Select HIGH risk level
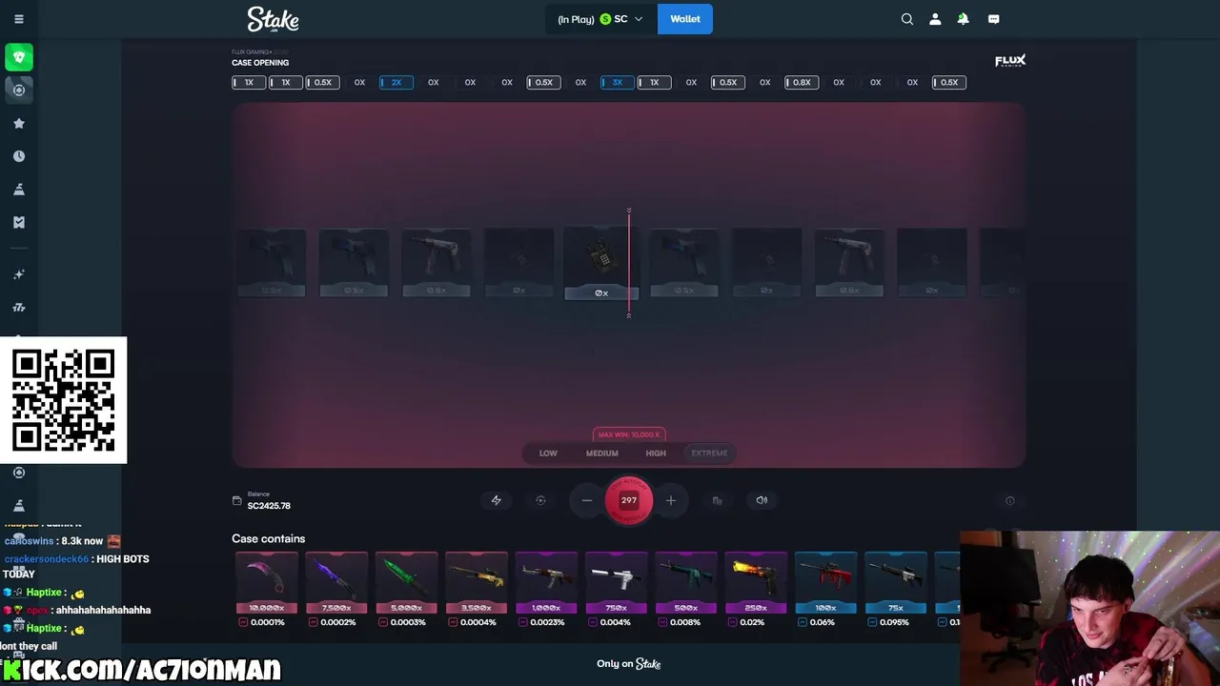This screenshot has height=686, width=1220. point(656,454)
